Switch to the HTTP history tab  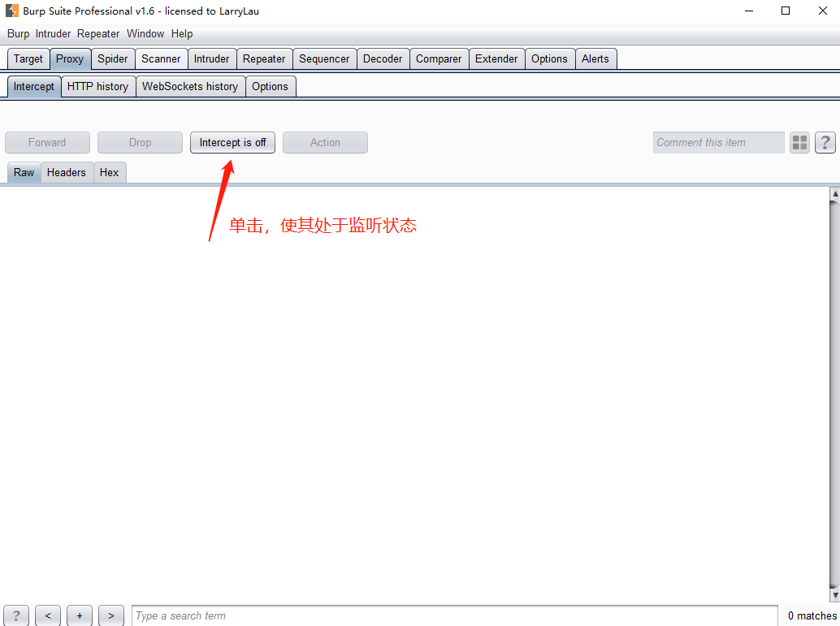coord(97,86)
